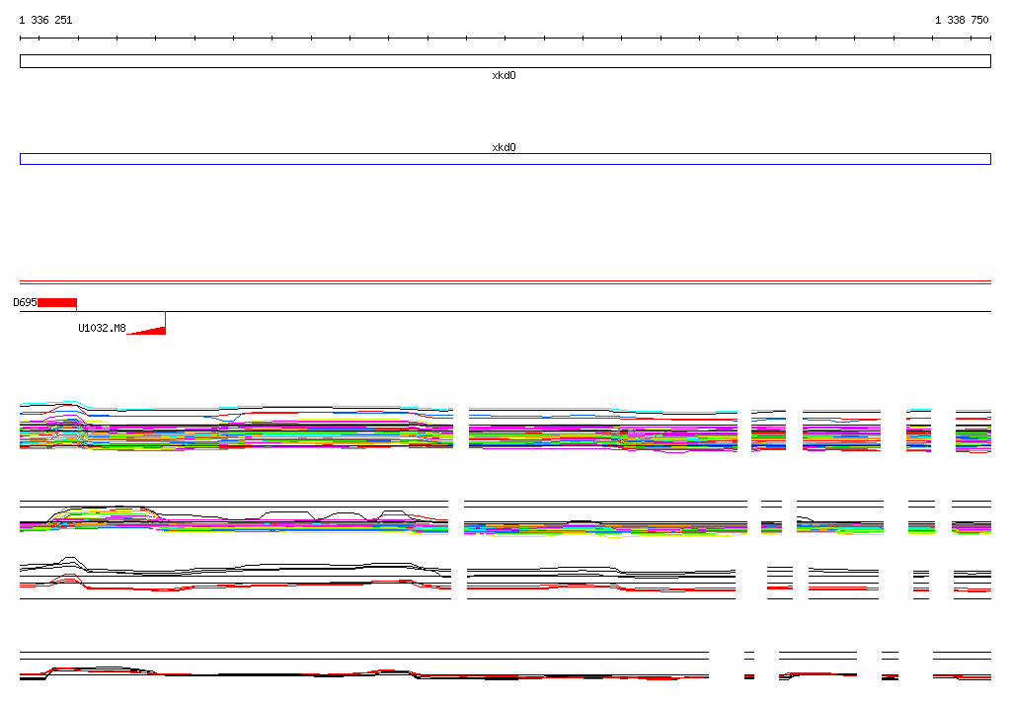Click the double red horizontal line track

[x=505, y=282]
